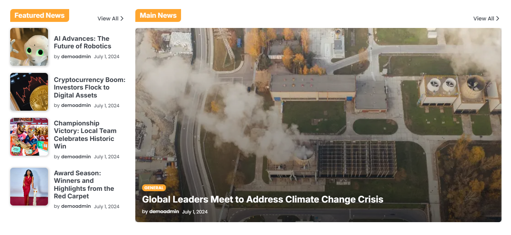Click the chevron next to Featured News View All
The width and height of the screenshot is (511, 235).
point(122,19)
